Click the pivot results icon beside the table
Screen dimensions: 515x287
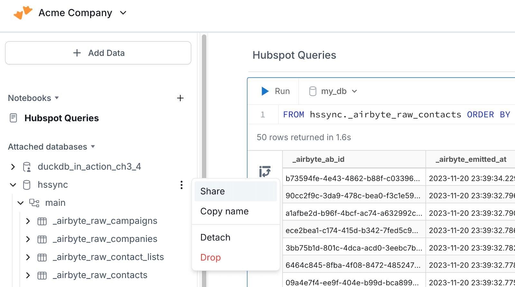[265, 172]
